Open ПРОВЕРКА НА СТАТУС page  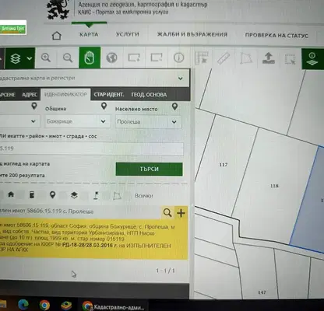pyautogui.click(x=276, y=35)
